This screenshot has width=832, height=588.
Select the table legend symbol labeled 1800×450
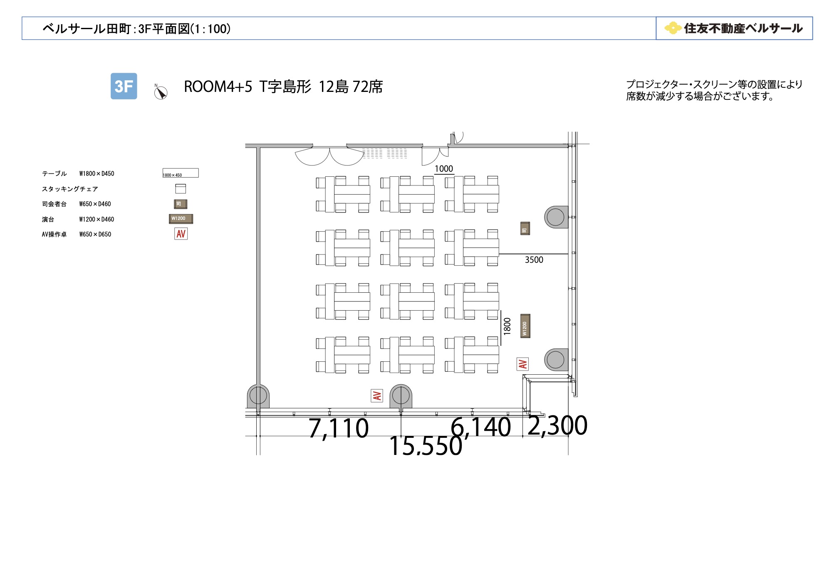pos(181,173)
